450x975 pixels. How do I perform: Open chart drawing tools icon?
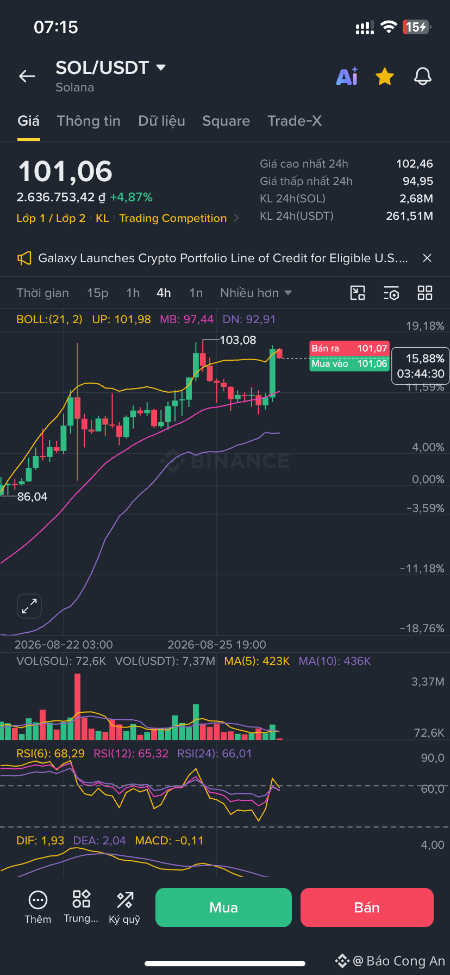pyautogui.click(x=358, y=293)
